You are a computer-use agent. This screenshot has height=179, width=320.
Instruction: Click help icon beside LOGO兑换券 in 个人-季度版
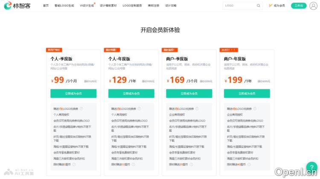(x=81, y=108)
